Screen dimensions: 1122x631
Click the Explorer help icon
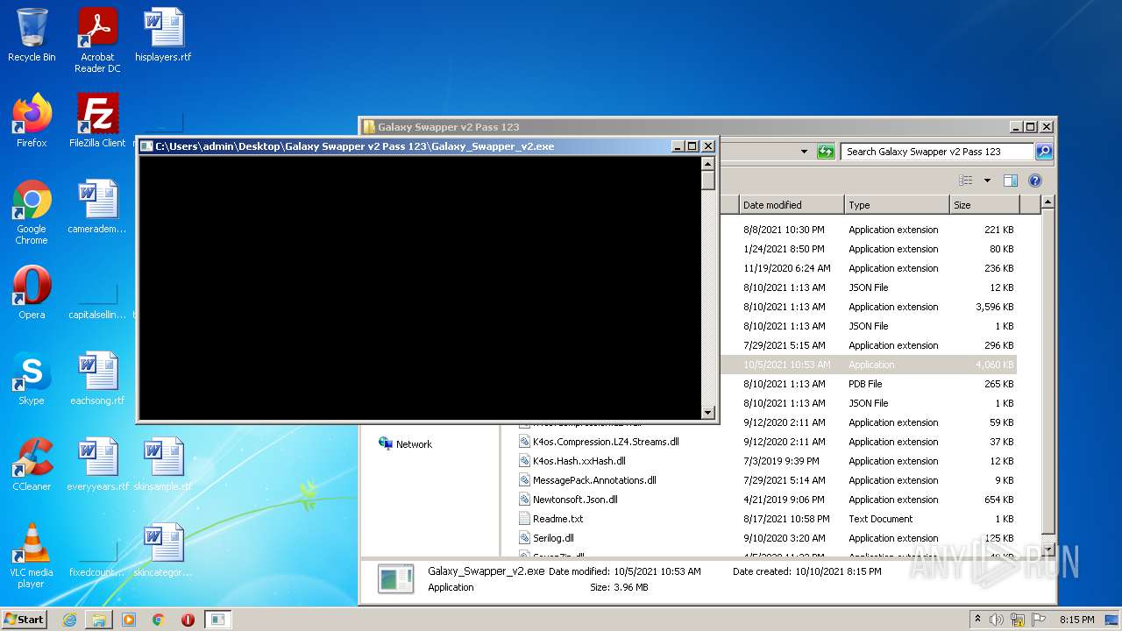tap(1034, 181)
